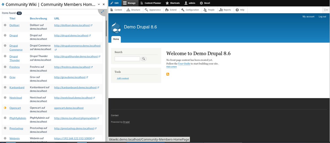Open the Shortcuts star menu

coord(172,3)
